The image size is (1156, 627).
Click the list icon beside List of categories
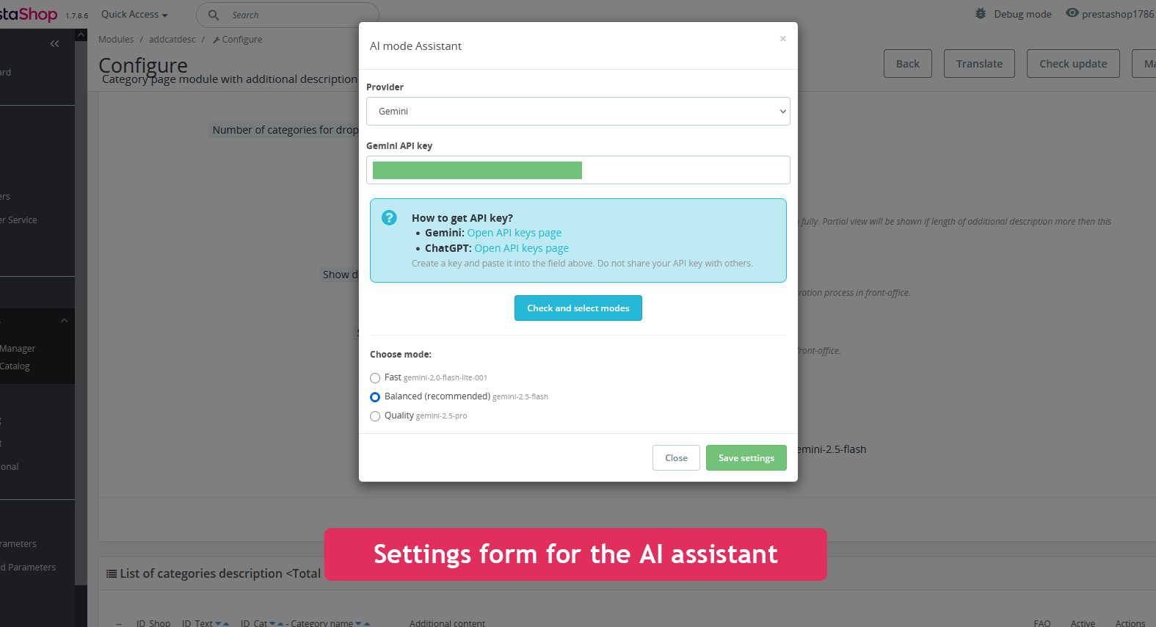coord(112,573)
